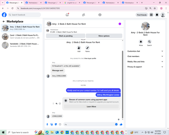169x135 pixels.
Task: Open conversation information purple icon
Action: [x=120, y=24]
